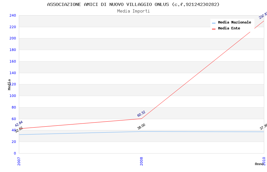This screenshot has width=267, height=172.
Task: Click the red line's 2008 data point
Action: [141, 119]
